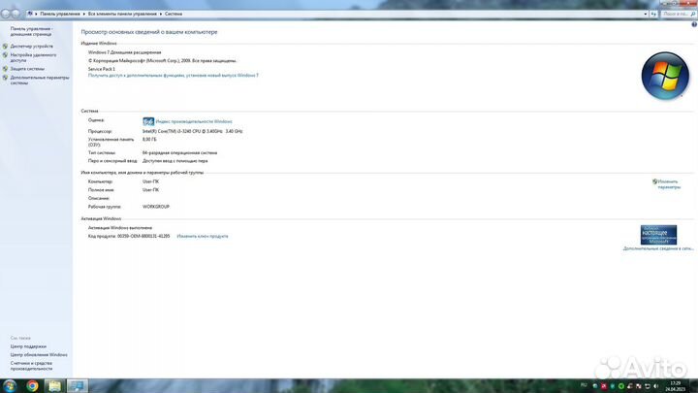Click the Control Panel taskbar button

[x=76, y=385]
